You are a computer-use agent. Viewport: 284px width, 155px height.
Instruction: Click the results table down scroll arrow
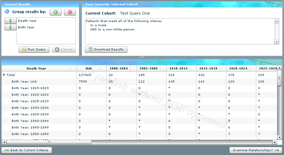[279, 138]
